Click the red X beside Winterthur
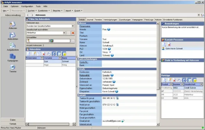Viewport: 205px width, 130px height. [x=73, y=33]
